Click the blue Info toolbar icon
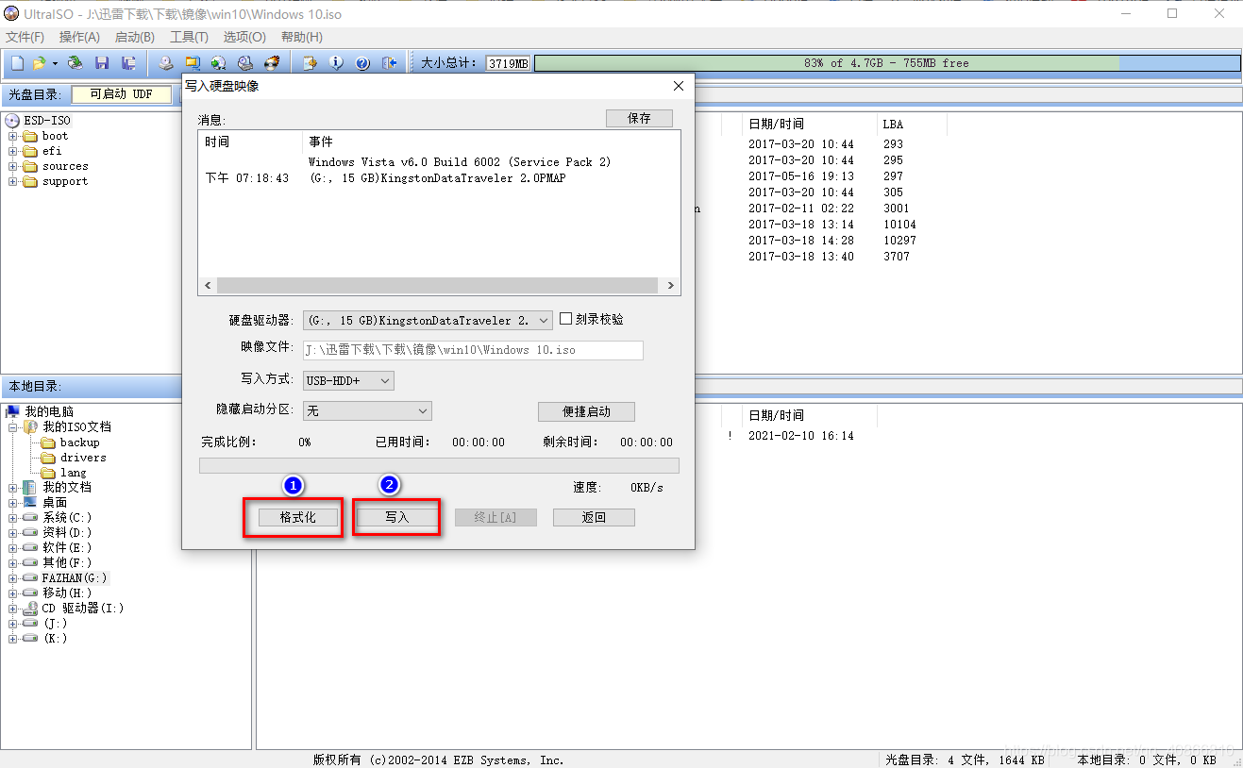The height and width of the screenshot is (768, 1243). 336,63
